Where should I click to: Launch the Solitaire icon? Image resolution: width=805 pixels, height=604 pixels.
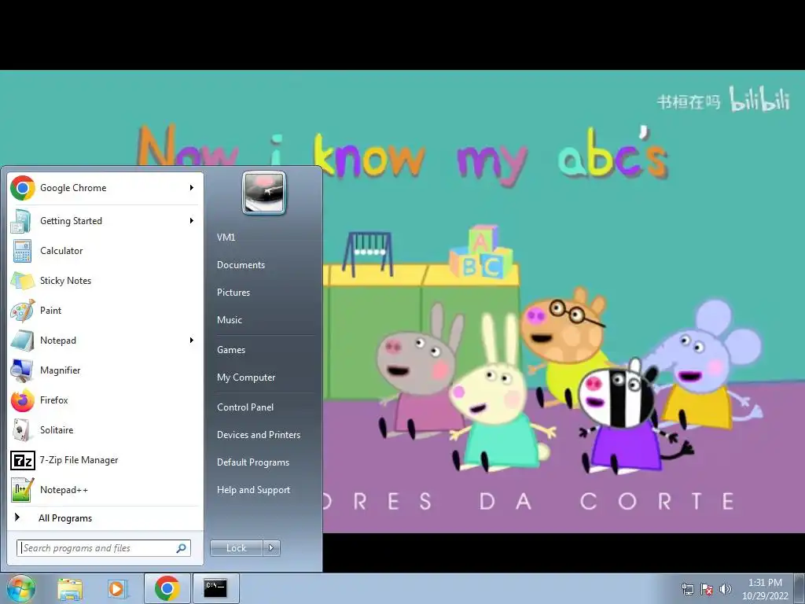[x=23, y=430]
